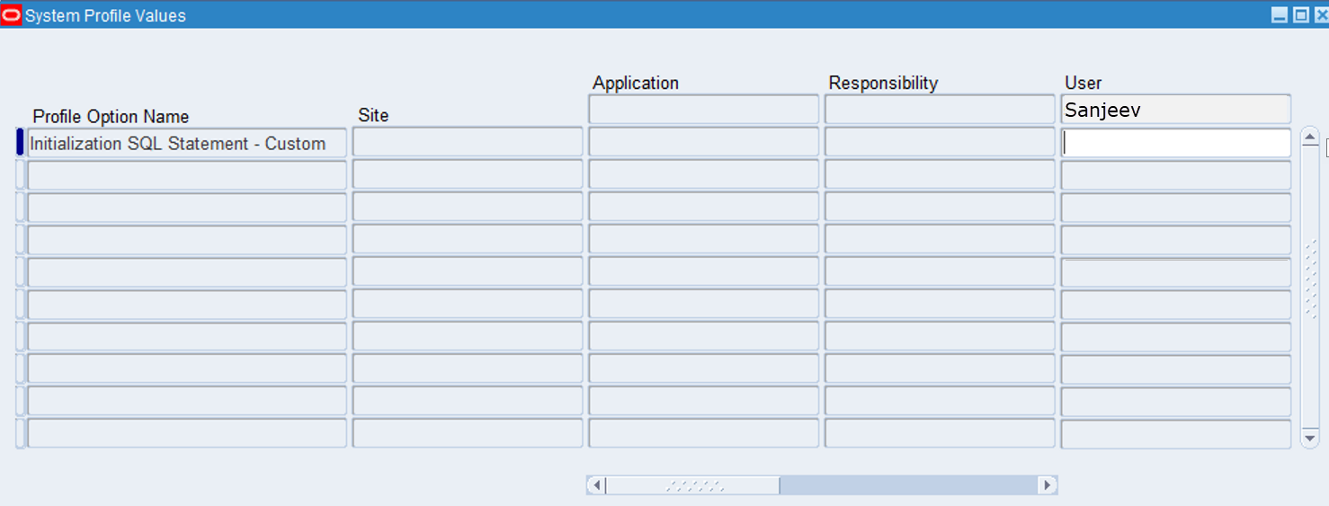Click the Profile Option Name field in the last row
Image resolution: width=1329 pixels, height=506 pixels.
click(187, 433)
